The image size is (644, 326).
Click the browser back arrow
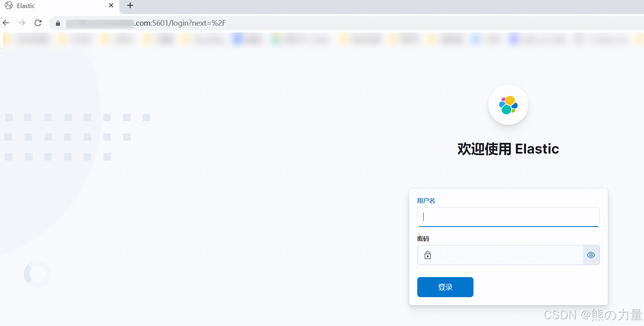point(6,23)
